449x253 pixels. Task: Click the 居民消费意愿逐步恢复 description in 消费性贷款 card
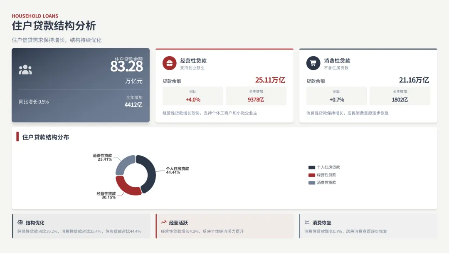(x=368, y=113)
